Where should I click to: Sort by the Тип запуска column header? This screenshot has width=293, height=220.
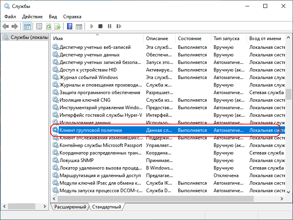point(226,39)
